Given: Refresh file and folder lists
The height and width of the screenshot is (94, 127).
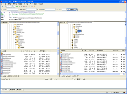Looking at the screenshot, I should [17, 6].
